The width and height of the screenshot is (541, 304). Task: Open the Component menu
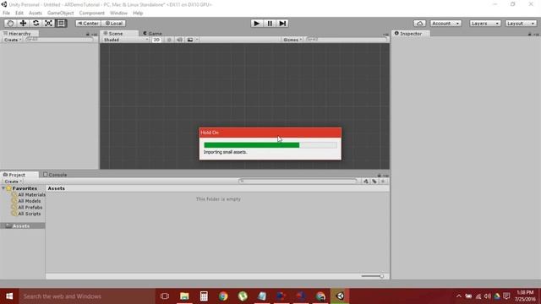point(92,14)
